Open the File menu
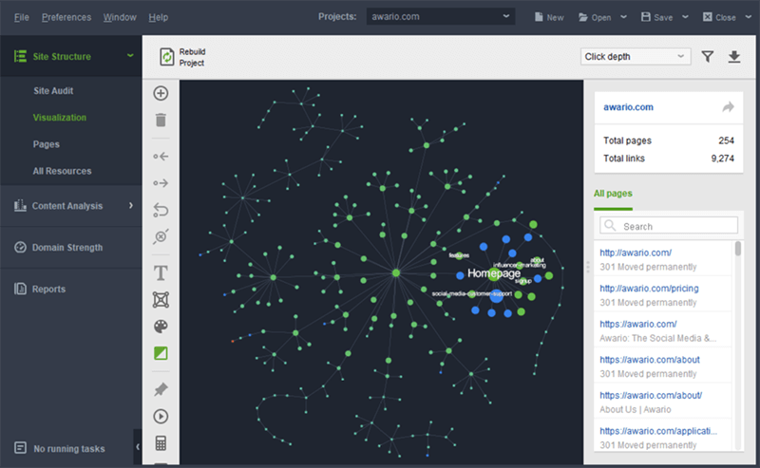Viewport: 760px width, 468px height. click(21, 17)
